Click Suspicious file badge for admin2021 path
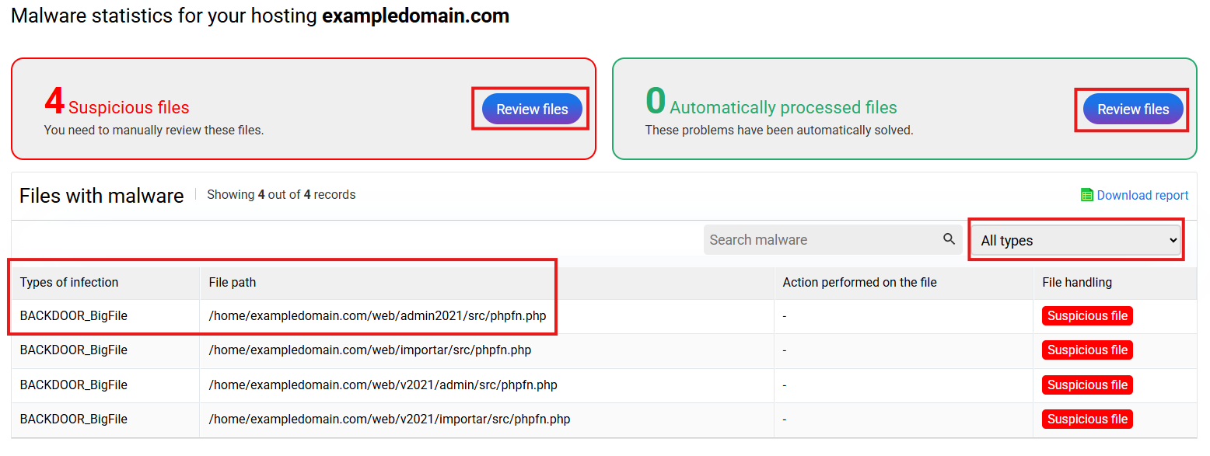This screenshot has width=1210, height=456. pyautogui.click(x=1087, y=316)
